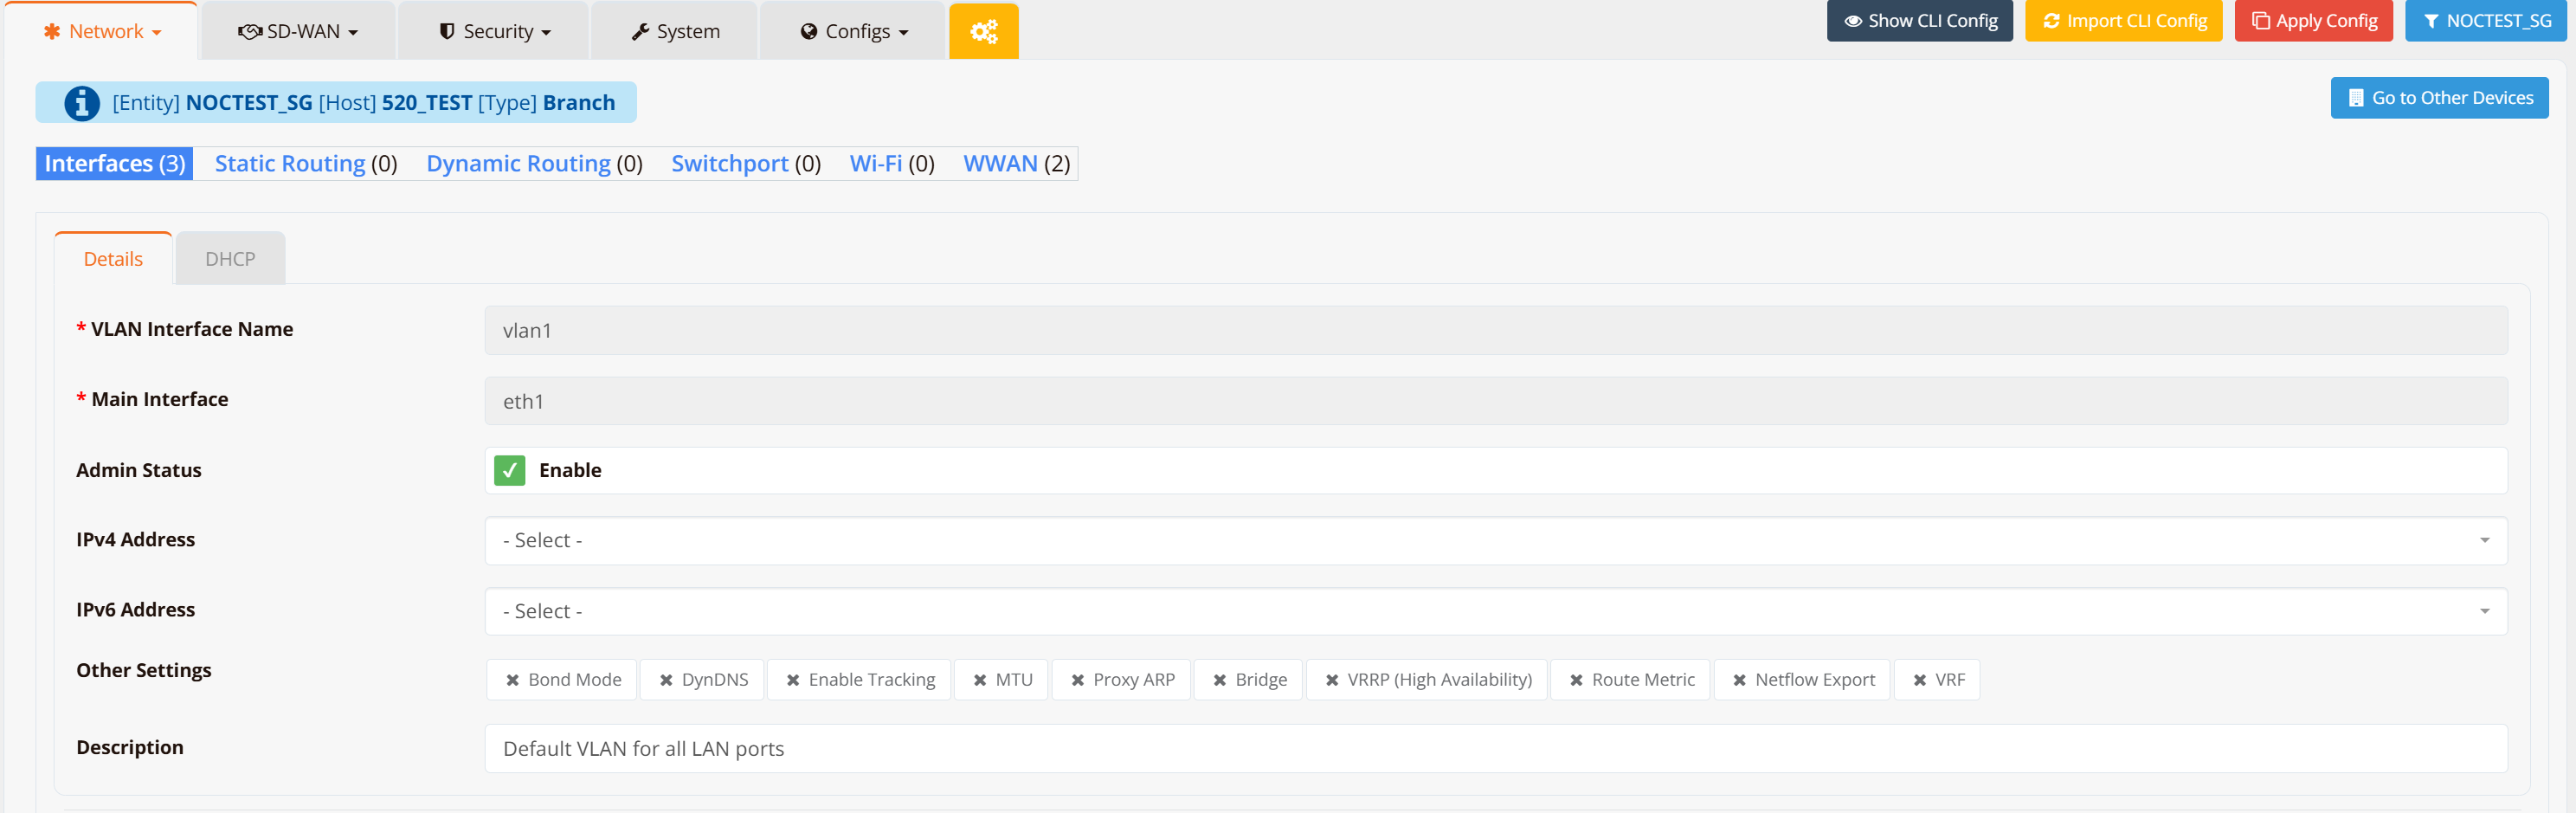
Task: Toggle the Bond Mode setting
Action: tap(564, 680)
